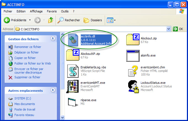Select the acctinfo.dll file icon
The image size is (188, 121).
[73, 40]
